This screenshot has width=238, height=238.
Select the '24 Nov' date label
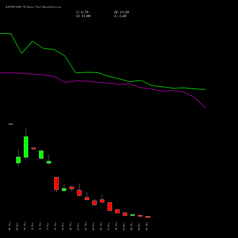(86, 226)
